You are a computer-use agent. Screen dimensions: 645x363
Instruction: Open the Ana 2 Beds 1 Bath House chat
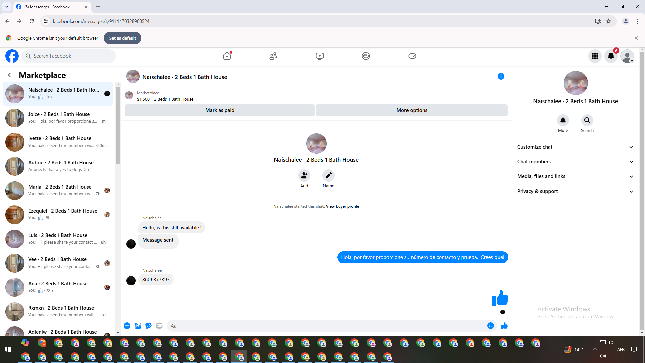[58, 287]
